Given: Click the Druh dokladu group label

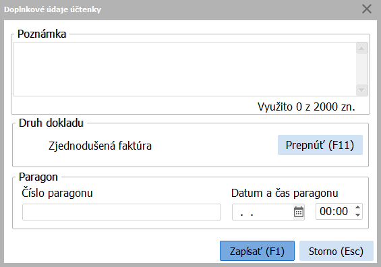Looking at the screenshot, I should point(51,123).
